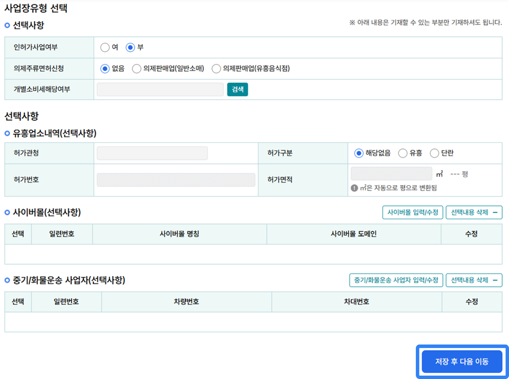Open 사이버몰 입력/수정 dialog
The width and height of the screenshot is (509, 379).
click(413, 212)
